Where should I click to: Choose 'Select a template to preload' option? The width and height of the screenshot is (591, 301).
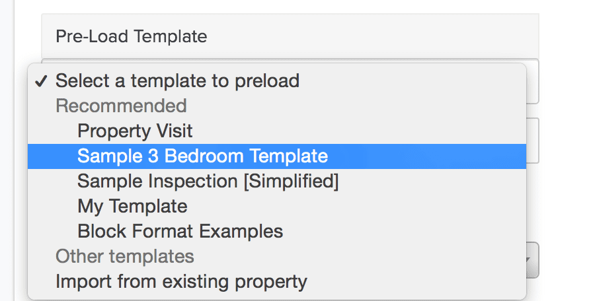tap(177, 81)
